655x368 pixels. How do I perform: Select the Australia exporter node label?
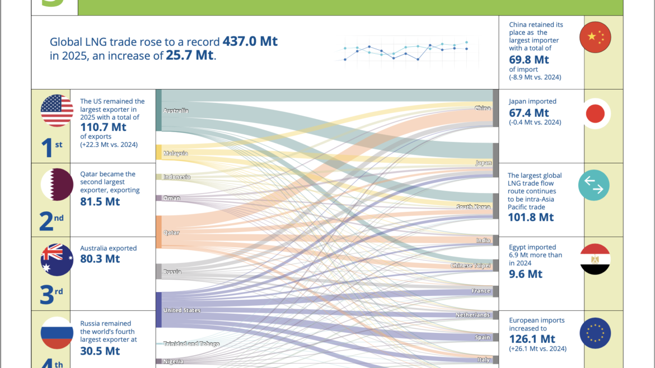click(x=176, y=111)
